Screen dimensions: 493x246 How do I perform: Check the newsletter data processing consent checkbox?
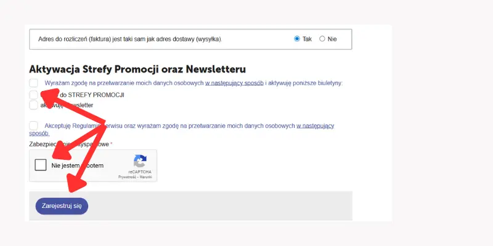click(34, 83)
